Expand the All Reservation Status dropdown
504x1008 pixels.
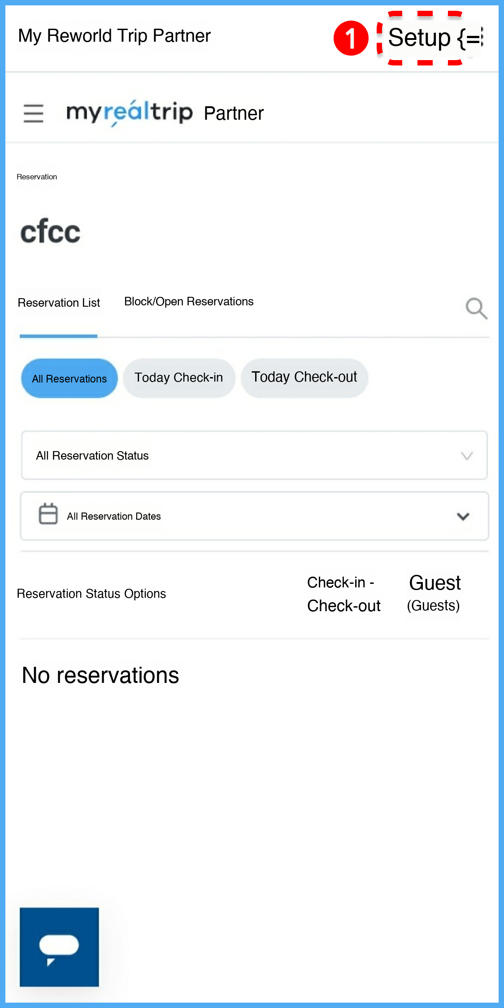coord(254,456)
